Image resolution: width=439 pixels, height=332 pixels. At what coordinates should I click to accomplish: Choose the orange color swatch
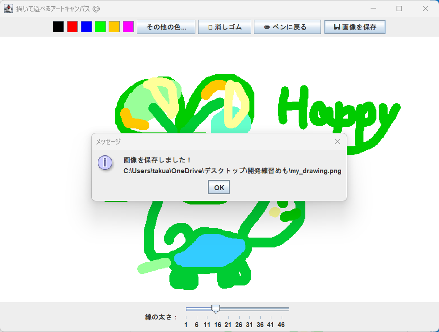point(114,26)
